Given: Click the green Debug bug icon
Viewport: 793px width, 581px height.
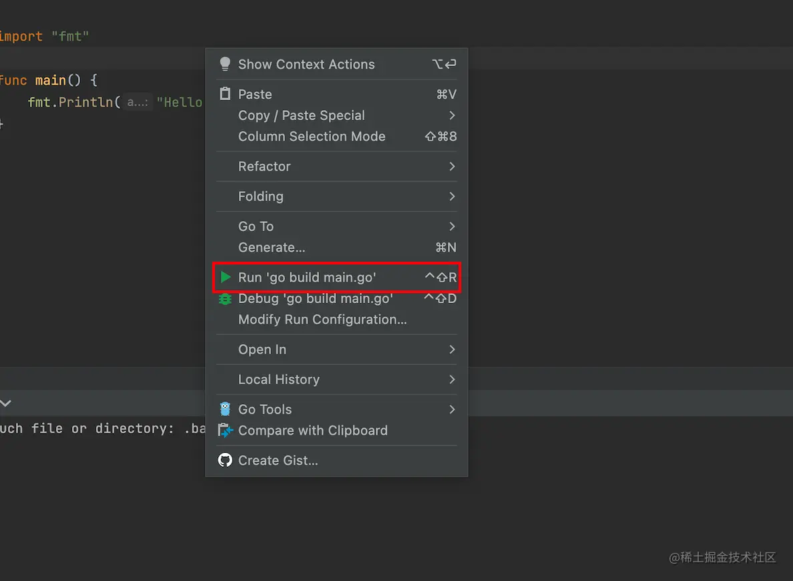Looking at the screenshot, I should 225,299.
